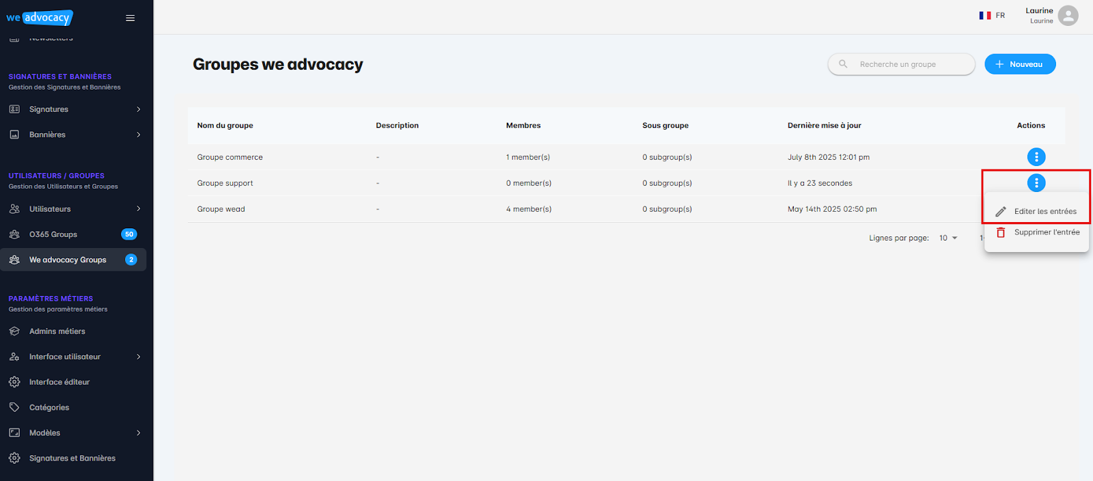Click the we advocacy logo
Viewport: 1093px width, 481px height.
pos(39,18)
